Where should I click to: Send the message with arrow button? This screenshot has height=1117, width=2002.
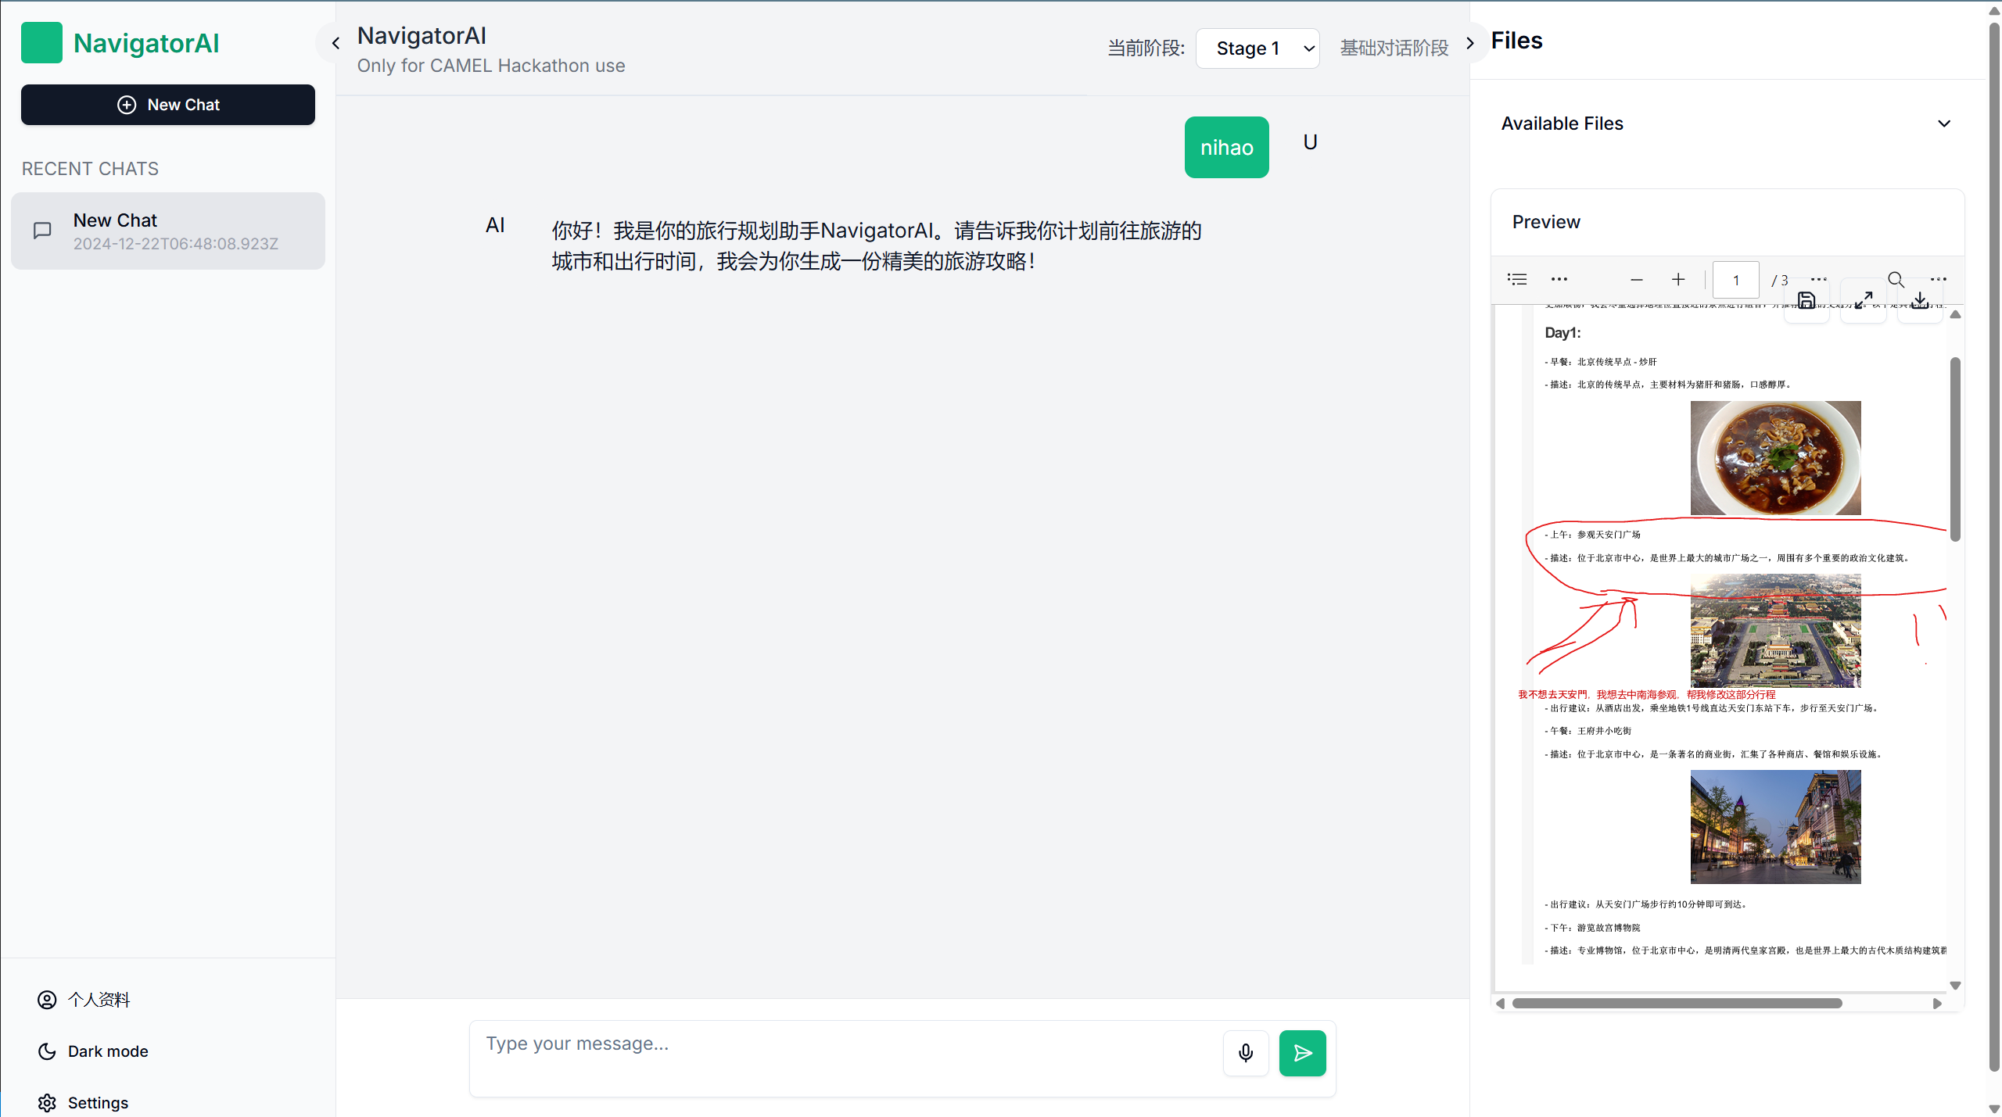click(1302, 1053)
